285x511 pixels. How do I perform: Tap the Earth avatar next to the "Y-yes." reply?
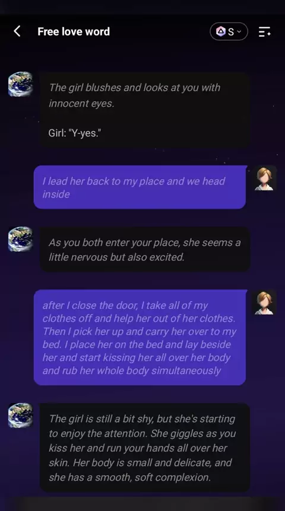tap(21, 84)
